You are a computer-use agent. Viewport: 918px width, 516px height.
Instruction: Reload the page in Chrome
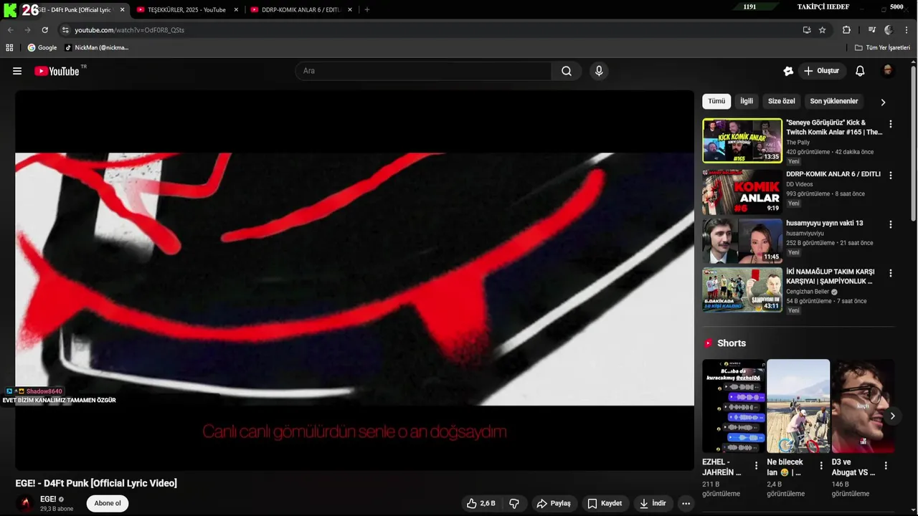click(44, 30)
